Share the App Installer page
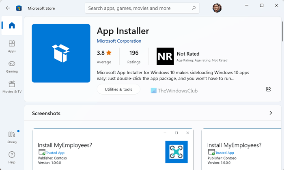284x170 pixels. pos(268,89)
